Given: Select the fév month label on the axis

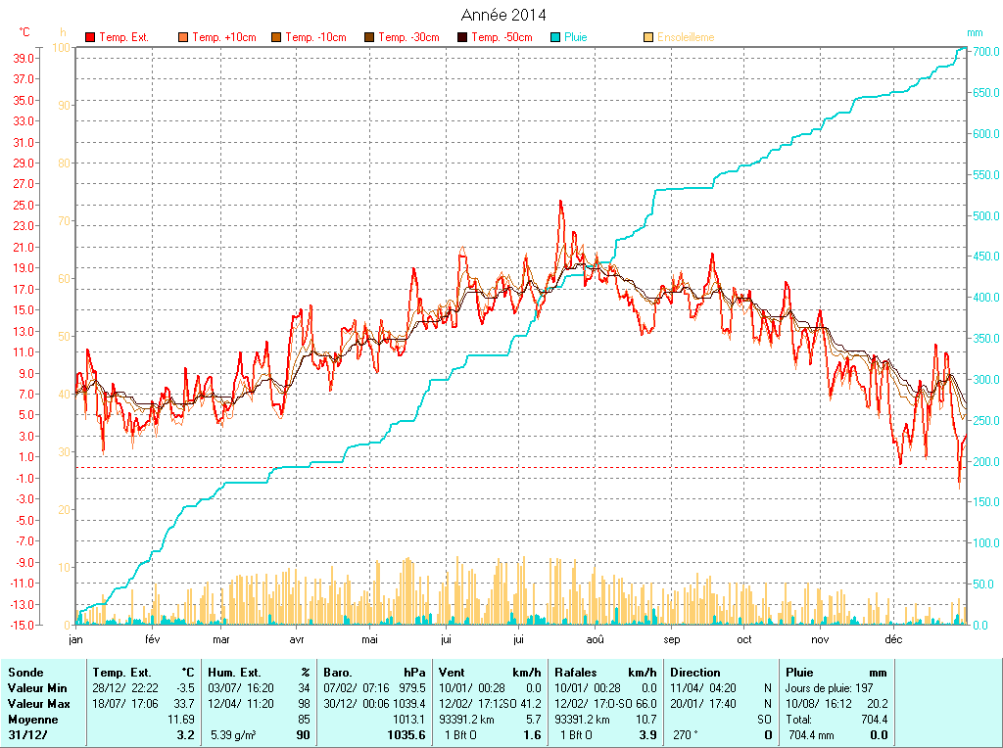Looking at the screenshot, I should (x=152, y=639).
